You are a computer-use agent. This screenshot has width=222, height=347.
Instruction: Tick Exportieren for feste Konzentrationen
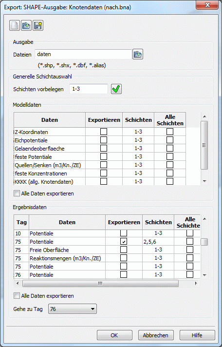104,173
